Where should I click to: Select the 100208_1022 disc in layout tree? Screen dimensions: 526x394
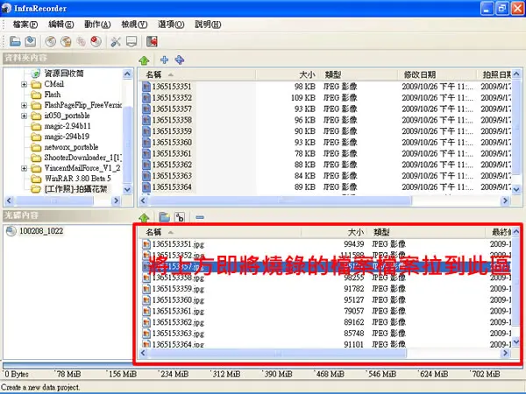[x=41, y=231]
